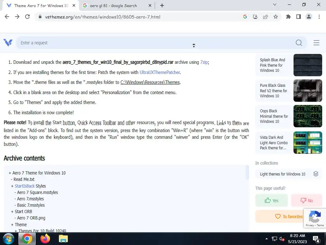326x245 pixels.
Task: Open File Explorer from taskbar
Action: pos(63,239)
